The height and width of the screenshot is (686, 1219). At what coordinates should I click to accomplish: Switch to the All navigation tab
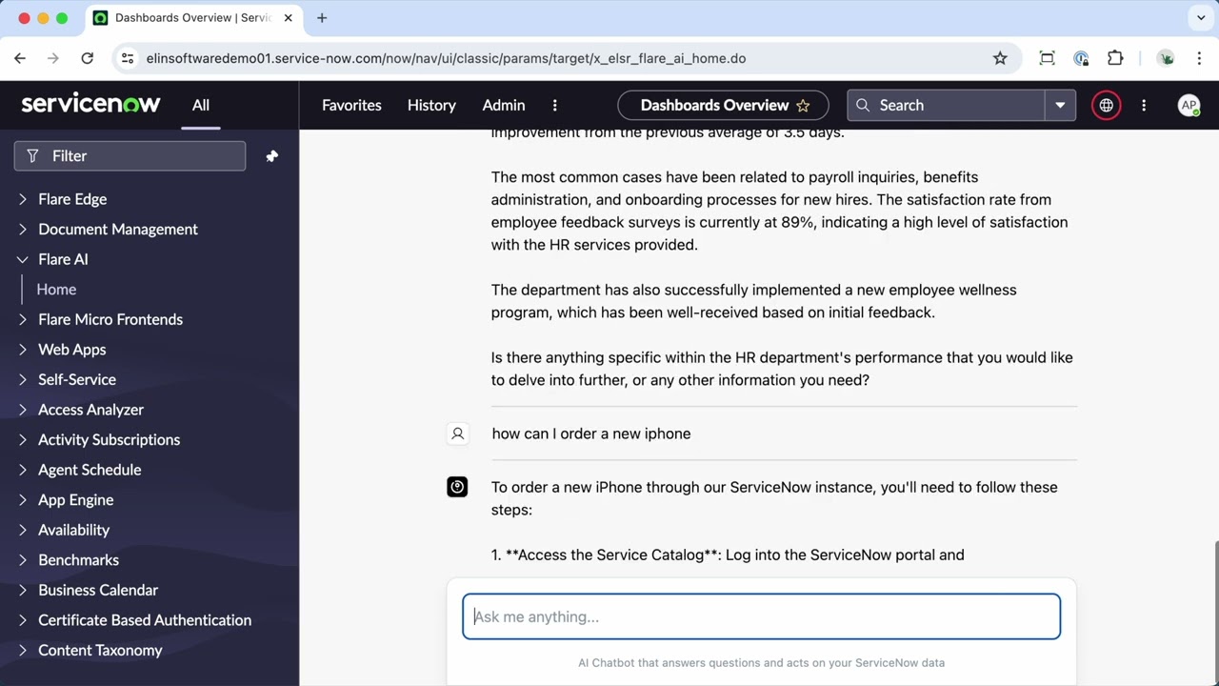tap(200, 105)
